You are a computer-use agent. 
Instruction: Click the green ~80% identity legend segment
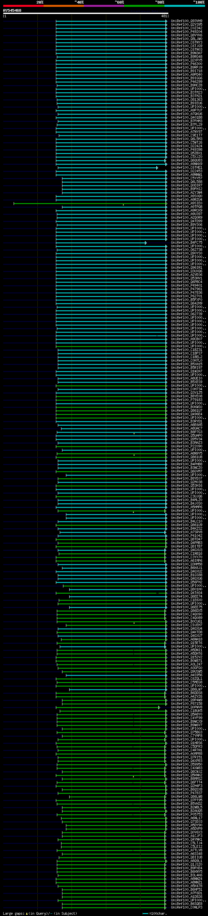pyautogui.click(x=144, y=6)
